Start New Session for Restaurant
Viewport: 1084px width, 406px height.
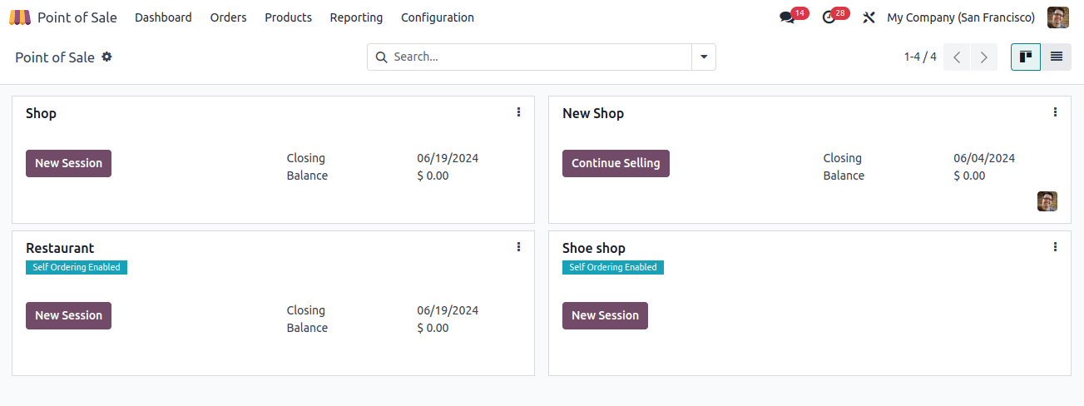[x=68, y=315]
